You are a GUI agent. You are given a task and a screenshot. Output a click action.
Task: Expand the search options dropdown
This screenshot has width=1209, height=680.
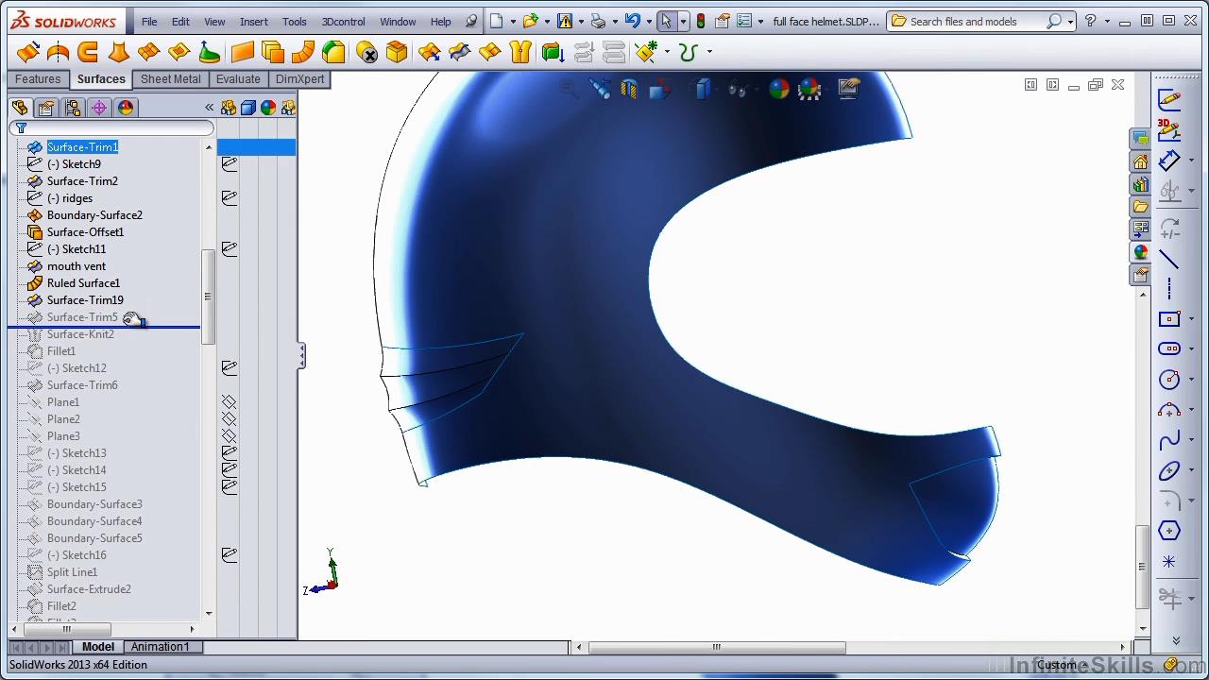(1069, 21)
